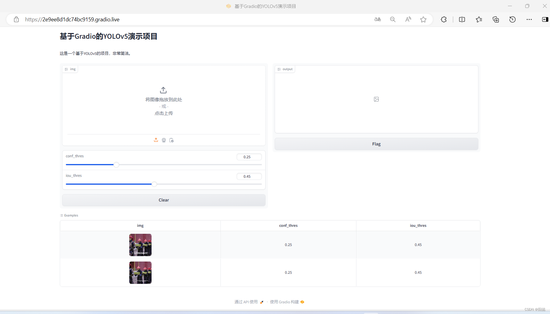This screenshot has height=314, width=550.
Task: Click the iou_thres slider handle
Action: [x=154, y=184]
